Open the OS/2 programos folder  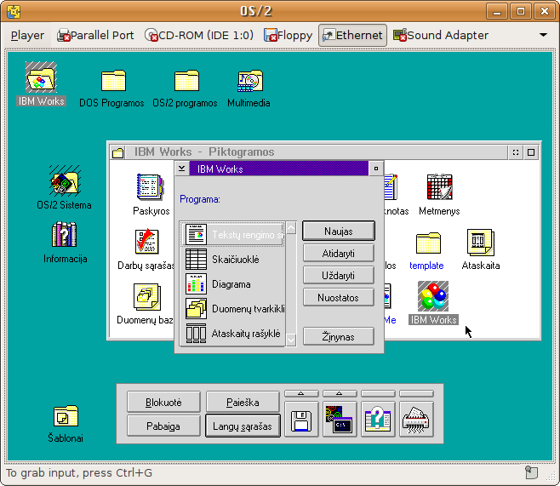186,80
